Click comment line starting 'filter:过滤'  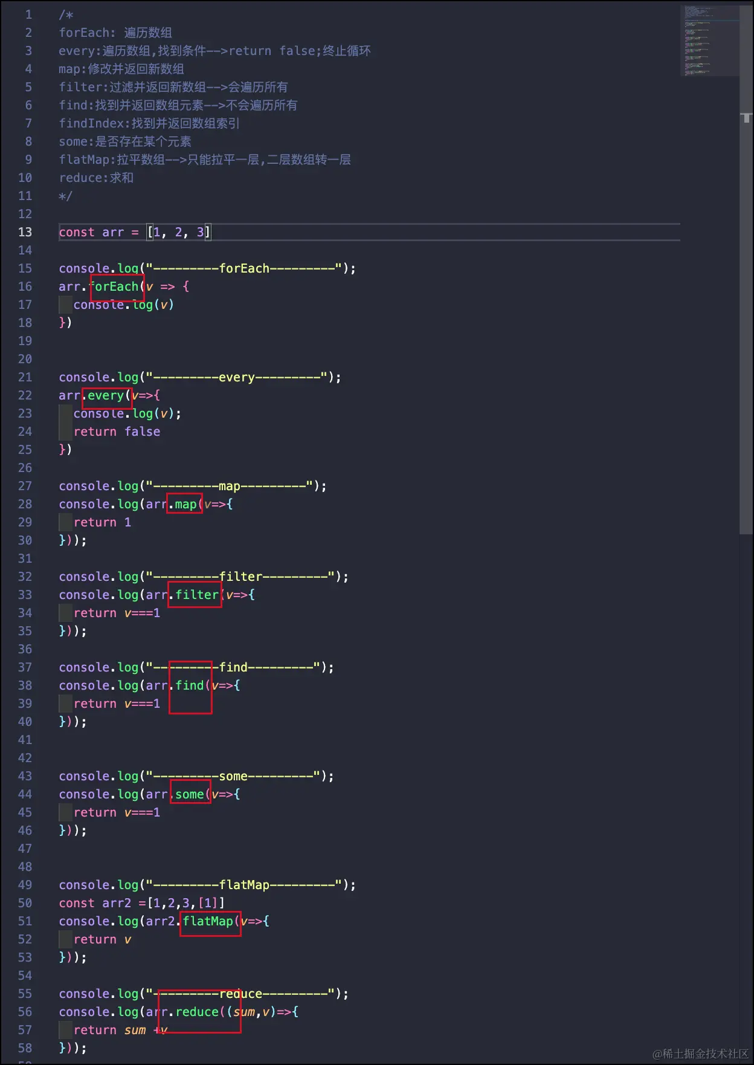(173, 87)
